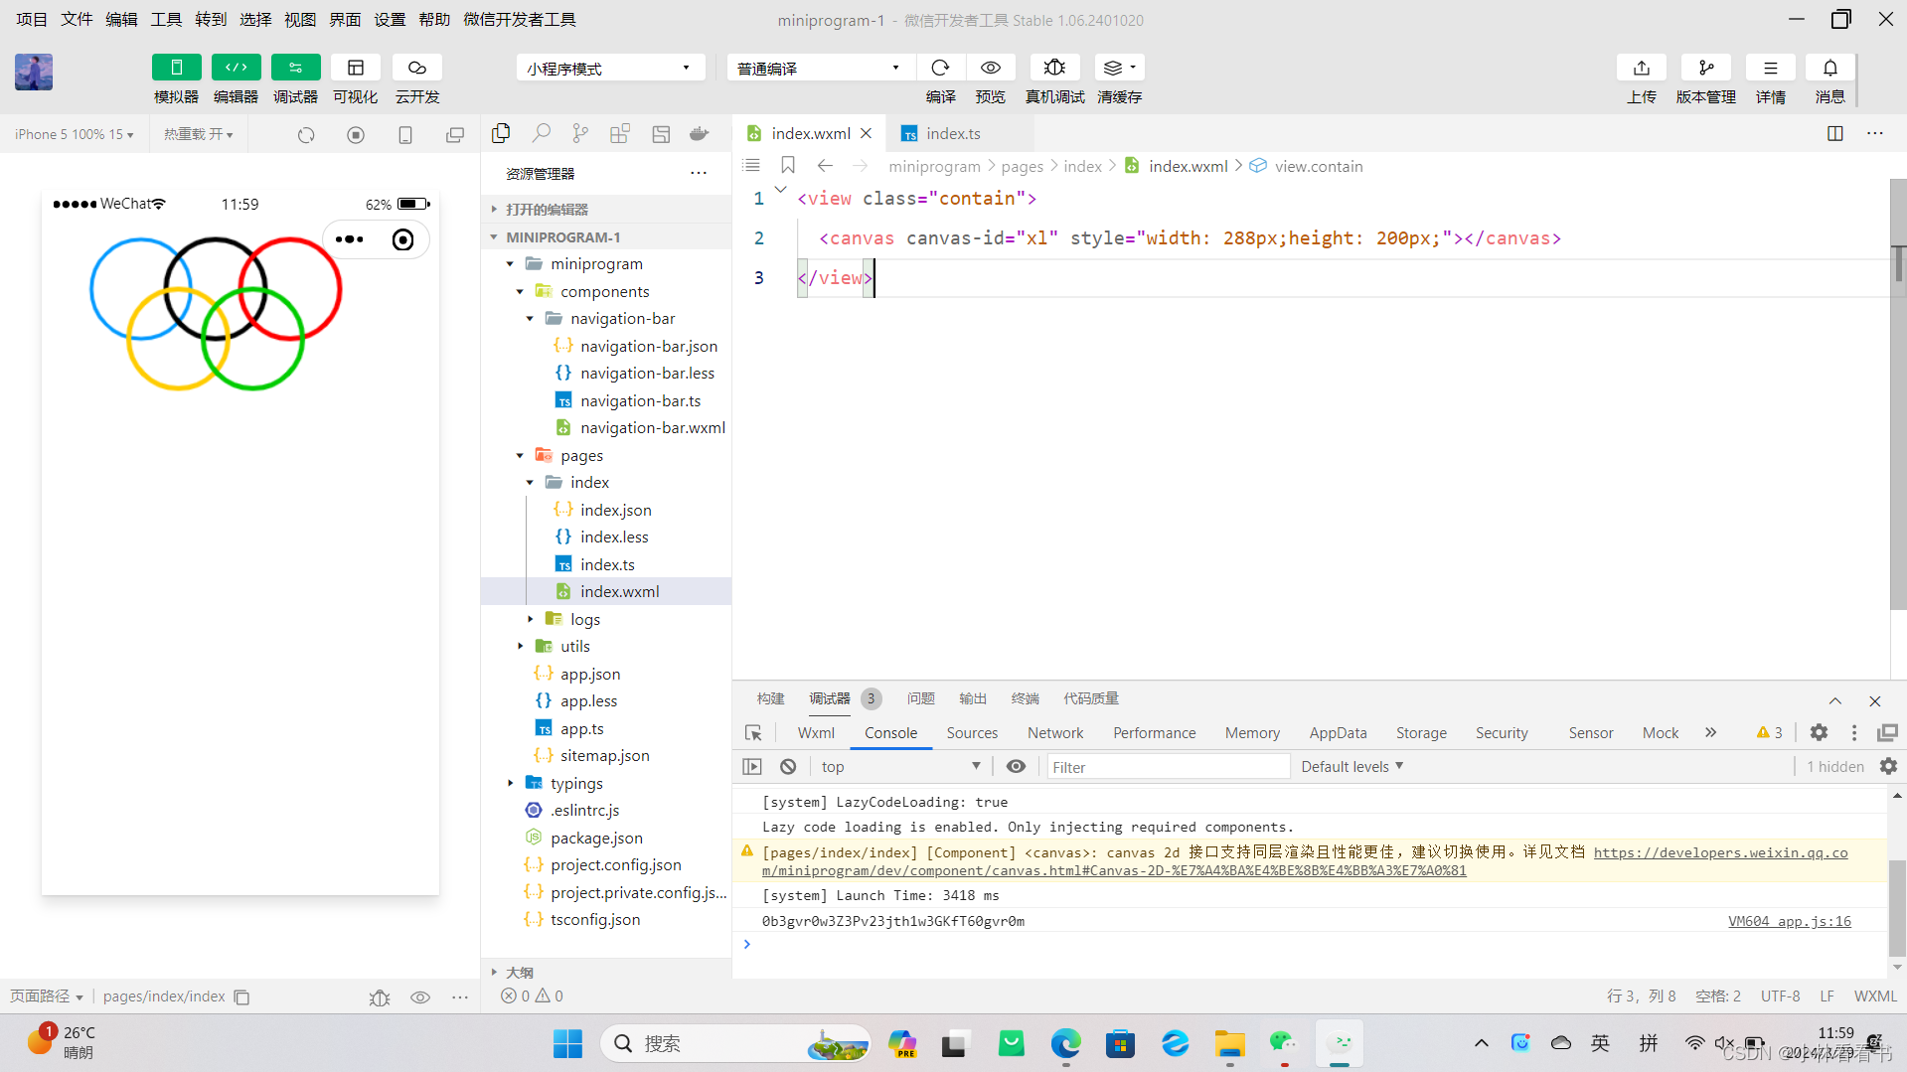
Task: Click the compile refresh icon
Action: point(940,68)
